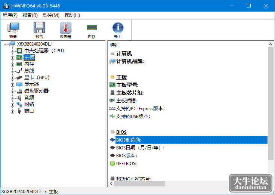This screenshot has width=275, height=195.
Task: Maximize the HWiNFO64 window
Action: 249,6
